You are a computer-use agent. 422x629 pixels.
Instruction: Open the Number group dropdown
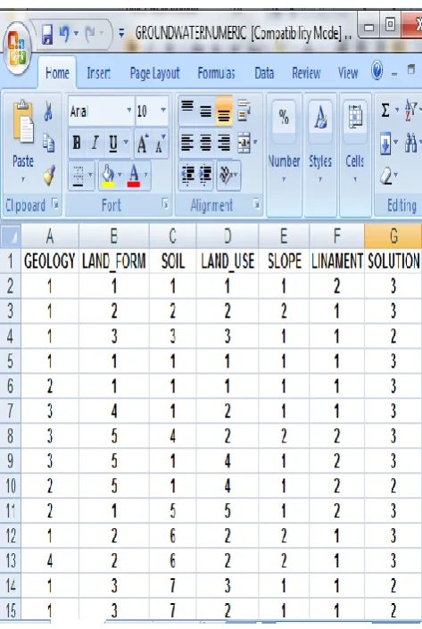(x=284, y=154)
